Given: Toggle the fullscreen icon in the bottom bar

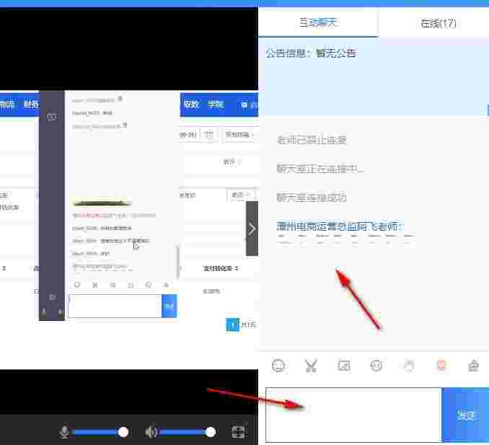Looking at the screenshot, I should (238, 432).
